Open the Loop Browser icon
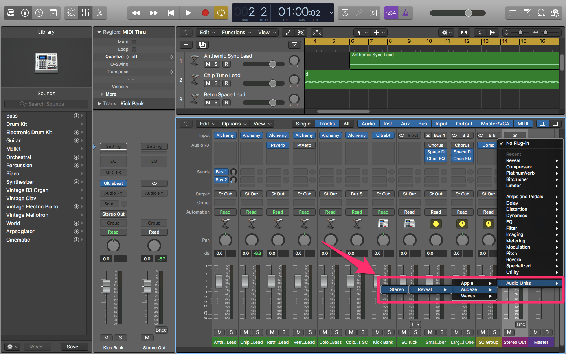The image size is (566, 354). pos(541,13)
